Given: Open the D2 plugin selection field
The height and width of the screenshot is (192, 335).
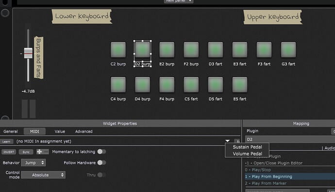Looking at the screenshot, I should coord(290,139).
